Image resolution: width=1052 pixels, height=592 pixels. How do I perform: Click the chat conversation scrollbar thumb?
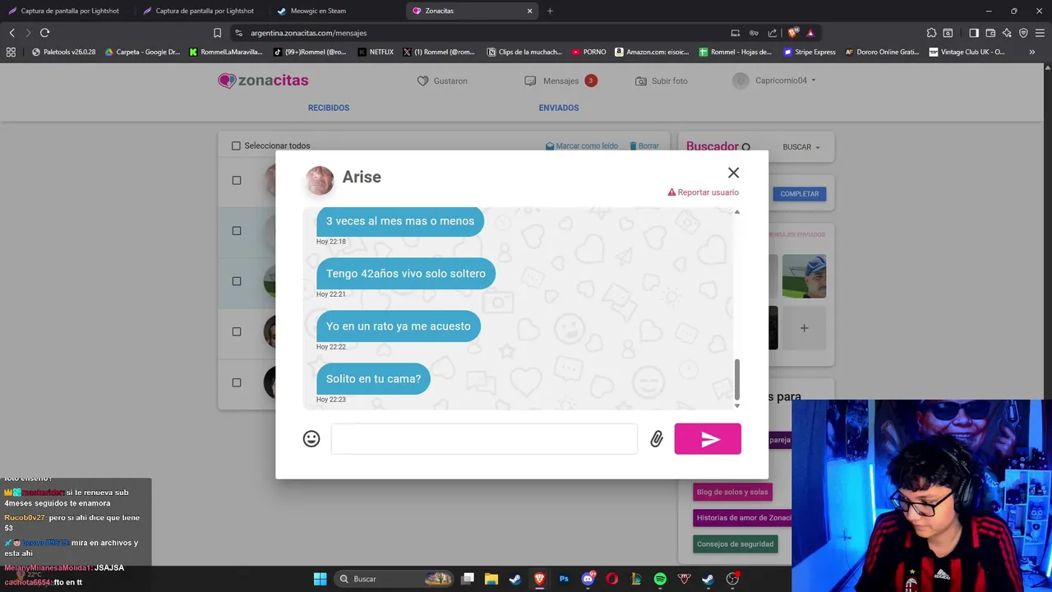(x=736, y=378)
